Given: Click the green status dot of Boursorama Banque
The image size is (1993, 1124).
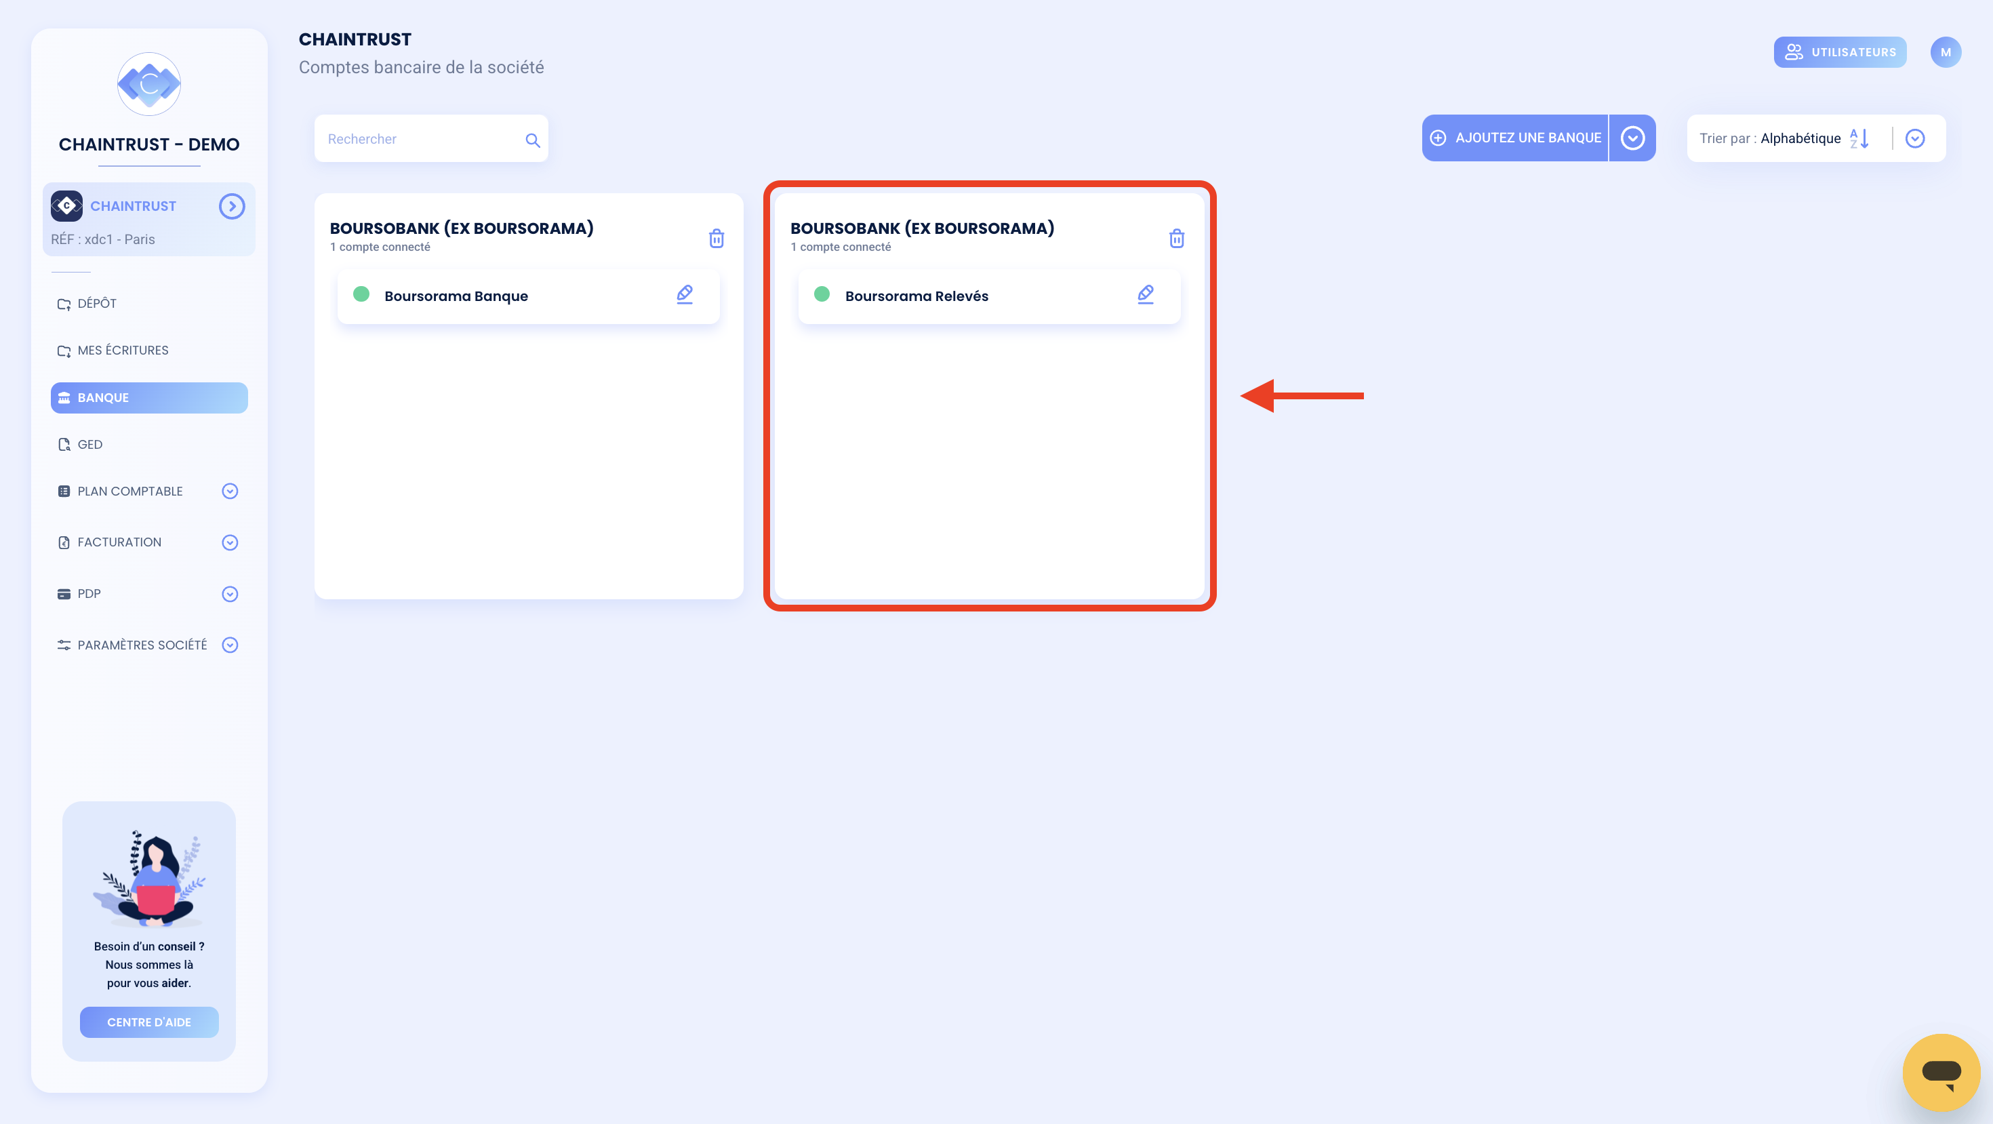Looking at the screenshot, I should 361,294.
